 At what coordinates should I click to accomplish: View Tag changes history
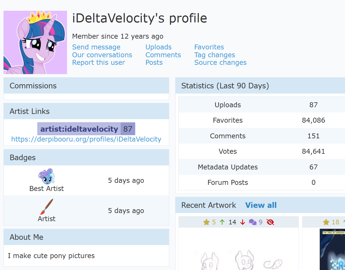[x=214, y=55]
